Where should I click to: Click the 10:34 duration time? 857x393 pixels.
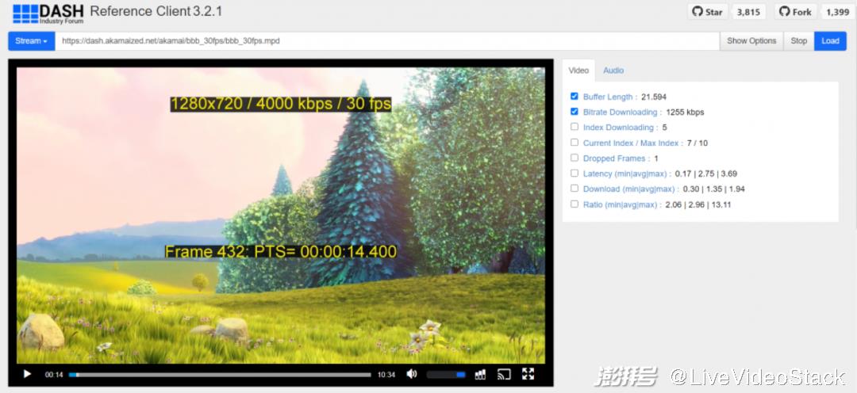coord(386,375)
